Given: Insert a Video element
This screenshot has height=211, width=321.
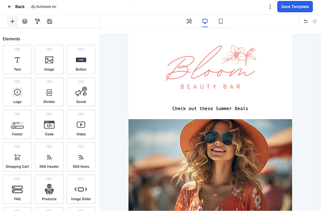Looking at the screenshot, I should (81, 124).
